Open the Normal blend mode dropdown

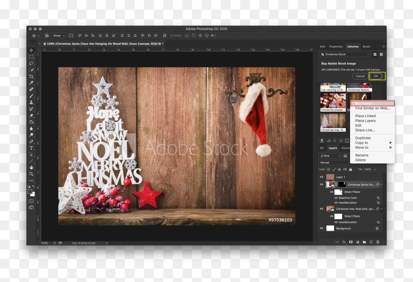click(335, 163)
